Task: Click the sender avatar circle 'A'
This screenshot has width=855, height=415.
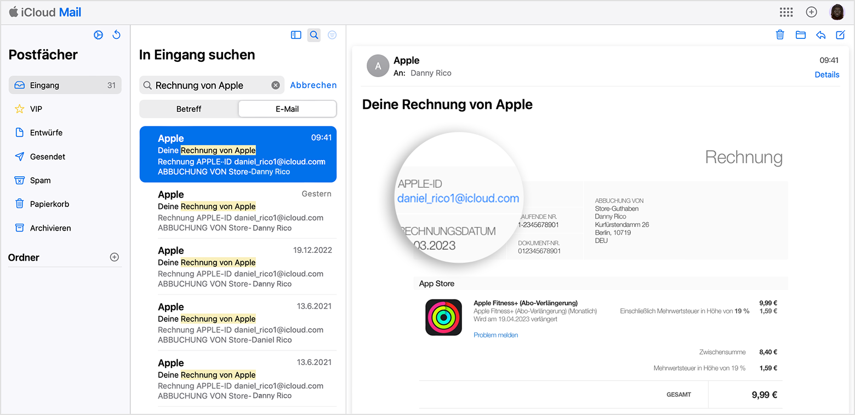Action: (x=377, y=66)
